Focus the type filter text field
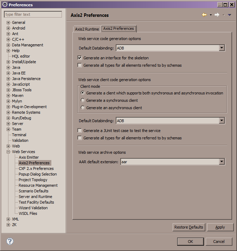This screenshot has height=251, width=237. pos(33,14)
